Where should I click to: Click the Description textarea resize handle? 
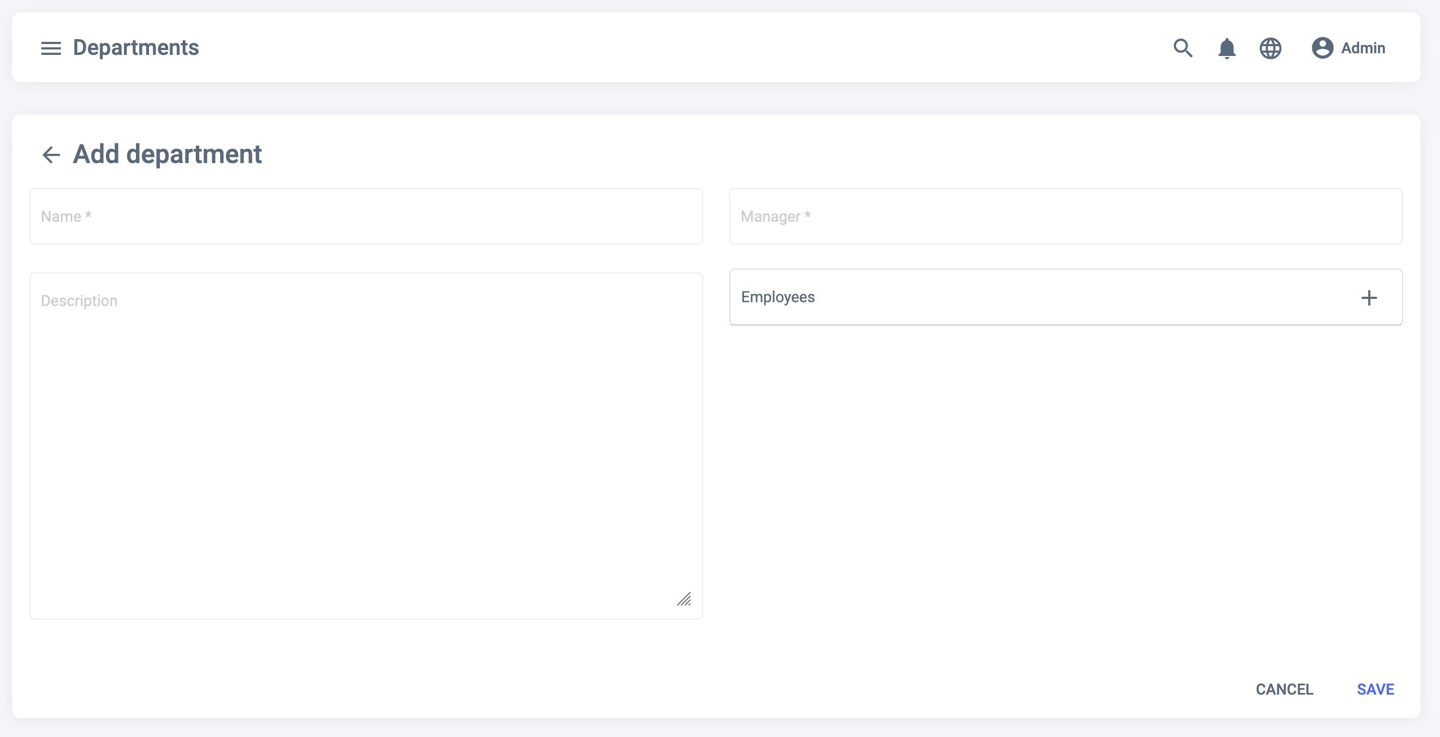684,599
